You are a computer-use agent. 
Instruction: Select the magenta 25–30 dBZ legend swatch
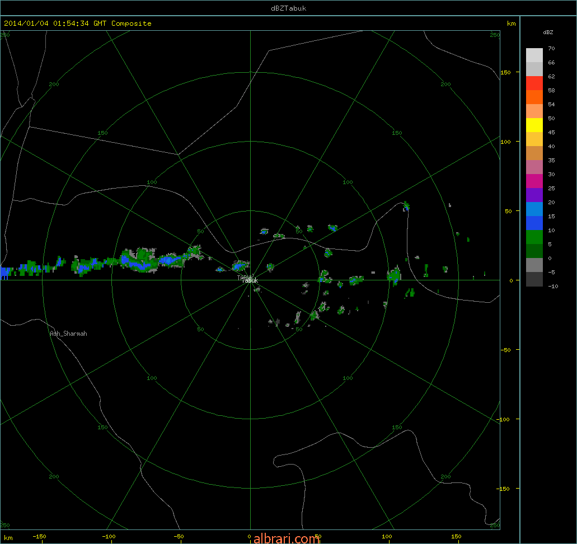[534, 181]
